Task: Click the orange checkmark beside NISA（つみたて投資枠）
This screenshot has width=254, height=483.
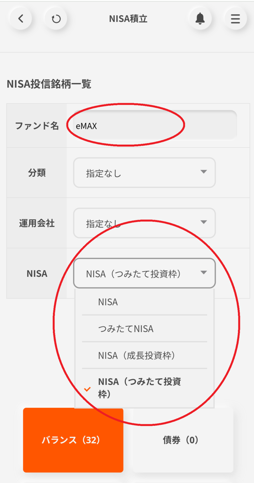Action: [x=87, y=389]
